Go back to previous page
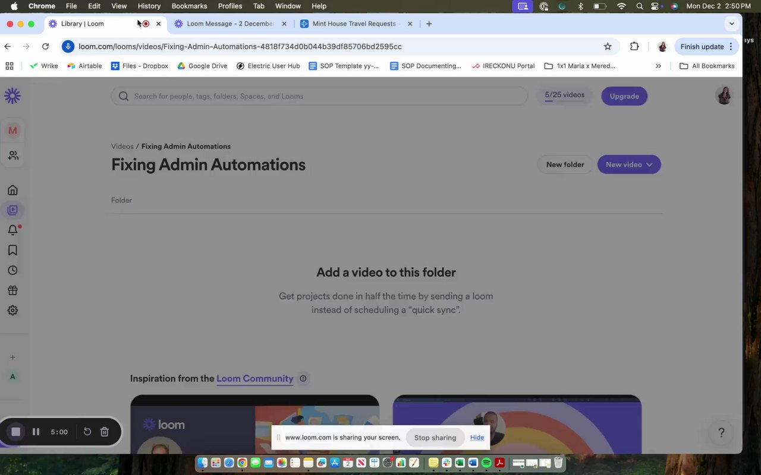The width and height of the screenshot is (761, 475). tap(8, 46)
